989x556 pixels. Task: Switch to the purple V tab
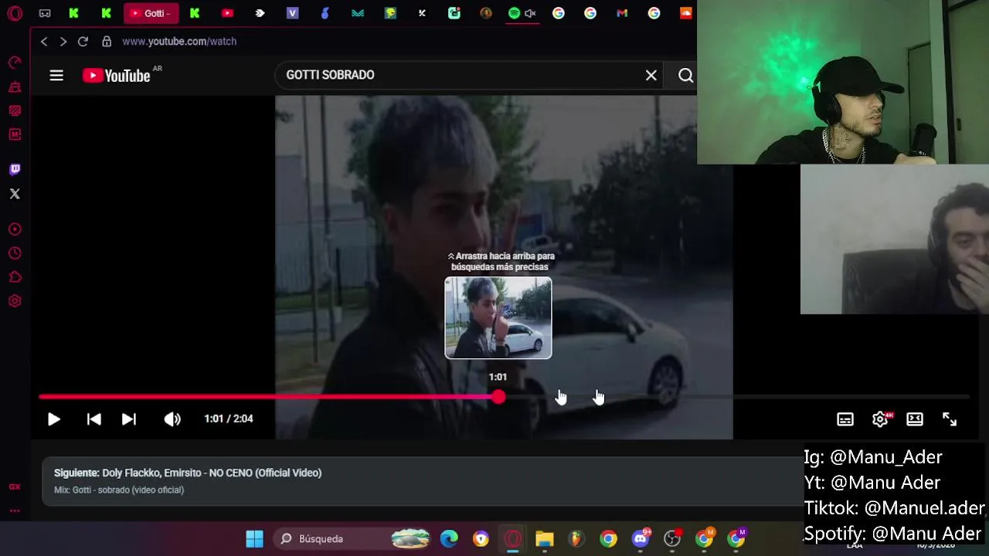pos(292,13)
